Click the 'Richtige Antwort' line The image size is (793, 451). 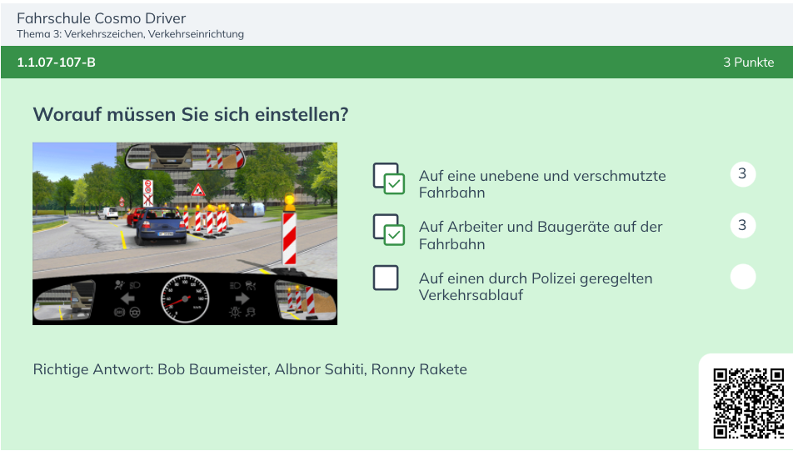[x=250, y=369]
